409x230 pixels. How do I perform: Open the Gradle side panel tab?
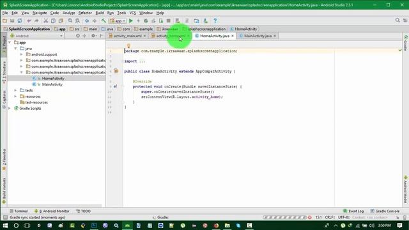pyautogui.click(x=405, y=43)
